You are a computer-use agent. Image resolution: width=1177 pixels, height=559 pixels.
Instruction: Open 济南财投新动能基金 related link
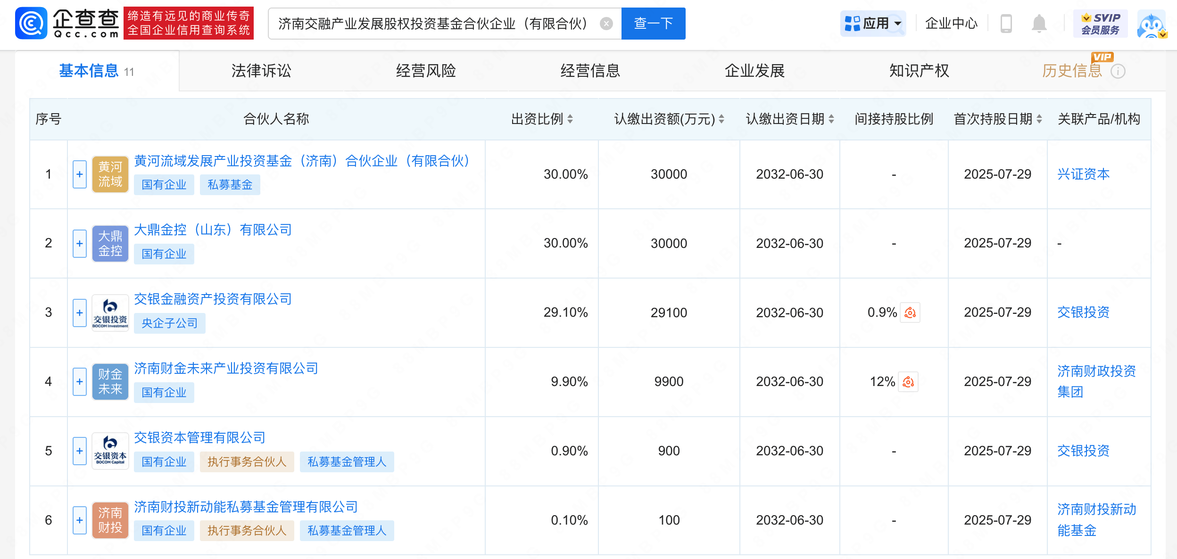(x=1096, y=520)
